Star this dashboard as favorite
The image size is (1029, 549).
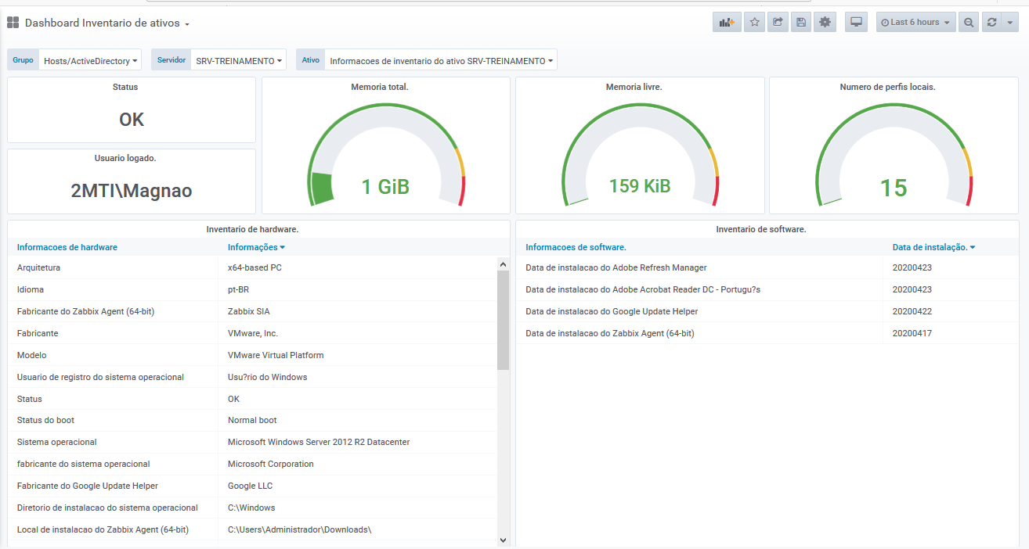(755, 23)
